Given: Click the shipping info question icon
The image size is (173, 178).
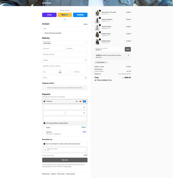Looking at the screenshot, I should pyautogui.click(x=100, y=74).
